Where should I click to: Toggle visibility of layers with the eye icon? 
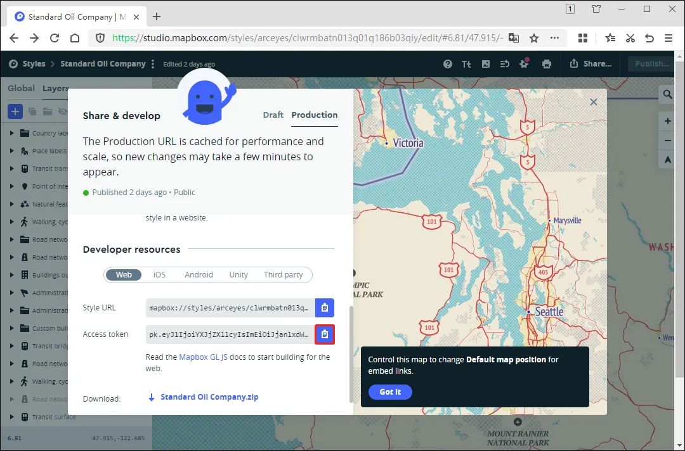pos(62,111)
